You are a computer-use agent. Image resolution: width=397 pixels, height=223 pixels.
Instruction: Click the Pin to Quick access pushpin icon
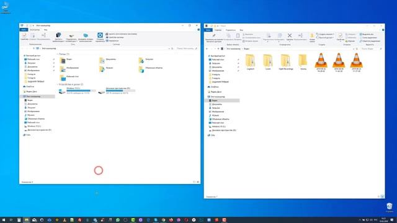click(213, 36)
